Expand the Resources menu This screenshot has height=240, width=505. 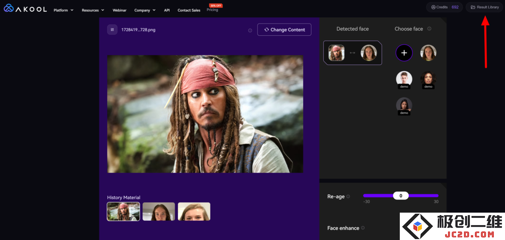(x=93, y=10)
